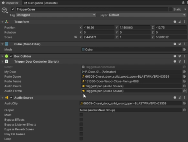Open the Transform presets icon
This screenshot has width=188, height=142.
180,22
